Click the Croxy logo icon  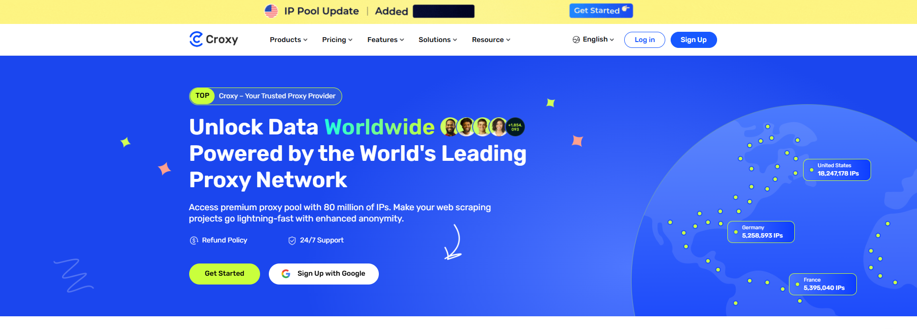(x=196, y=39)
